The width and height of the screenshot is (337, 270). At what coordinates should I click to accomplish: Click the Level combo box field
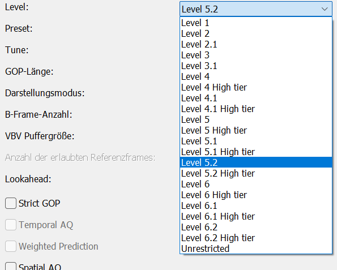(x=256, y=9)
